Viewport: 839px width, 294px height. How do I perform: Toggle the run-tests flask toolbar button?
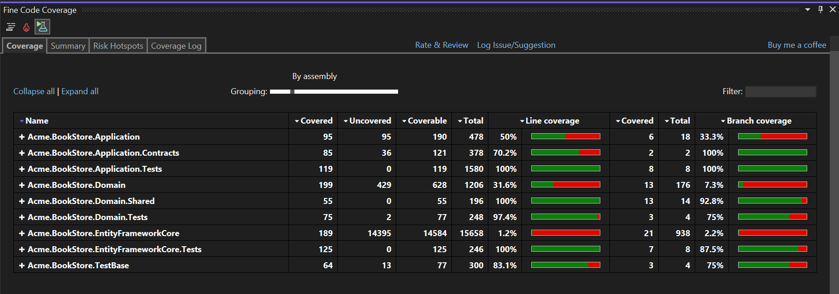[42, 27]
